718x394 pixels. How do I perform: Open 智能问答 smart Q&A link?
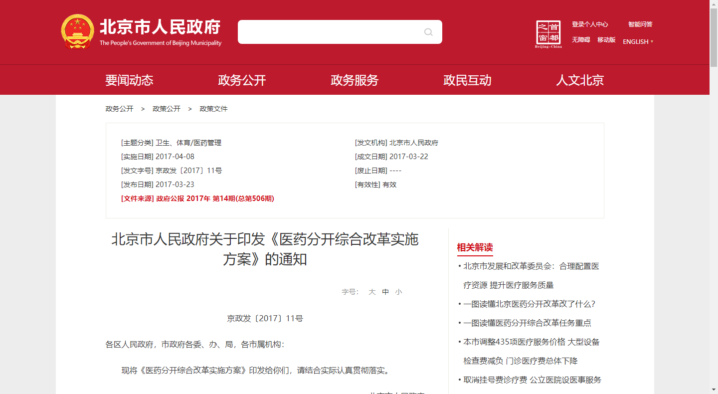pos(640,24)
